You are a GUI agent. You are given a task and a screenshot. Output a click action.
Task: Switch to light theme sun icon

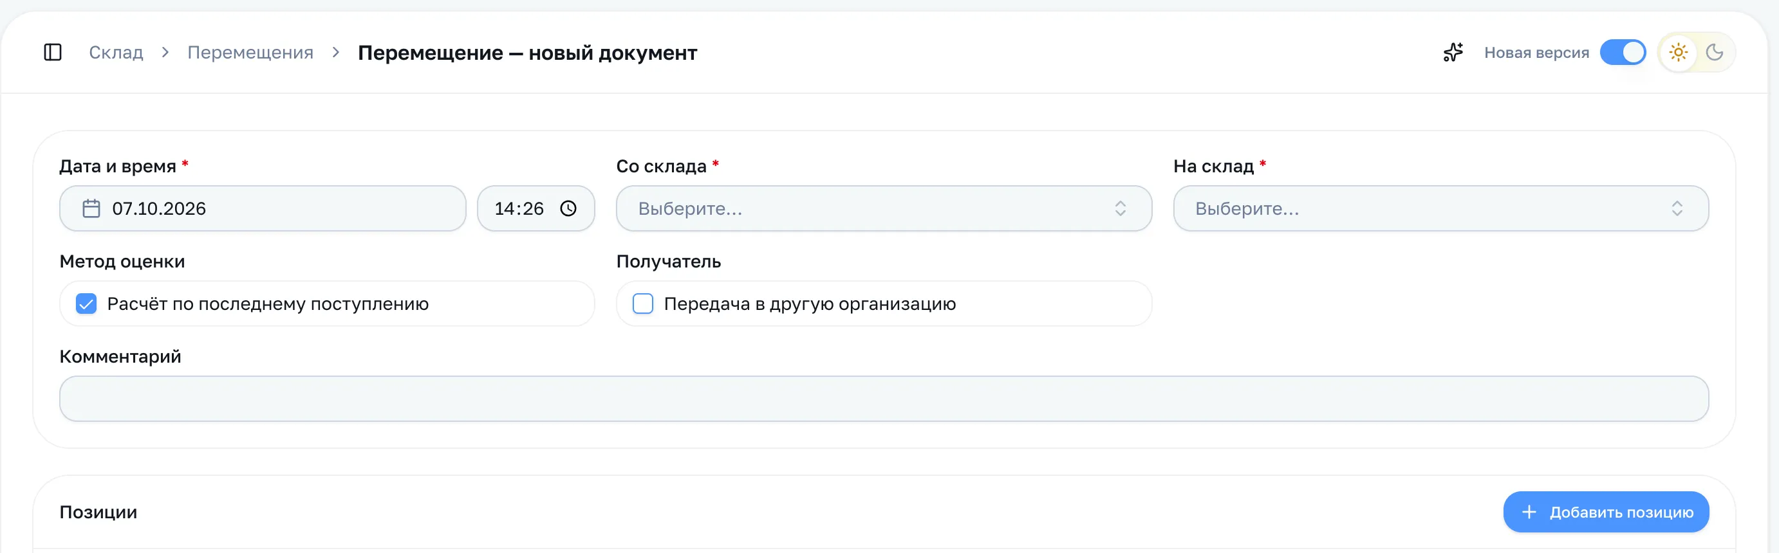click(1678, 52)
